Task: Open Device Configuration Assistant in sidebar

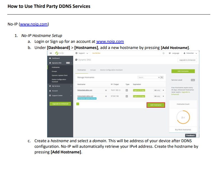Action: pos(59,81)
